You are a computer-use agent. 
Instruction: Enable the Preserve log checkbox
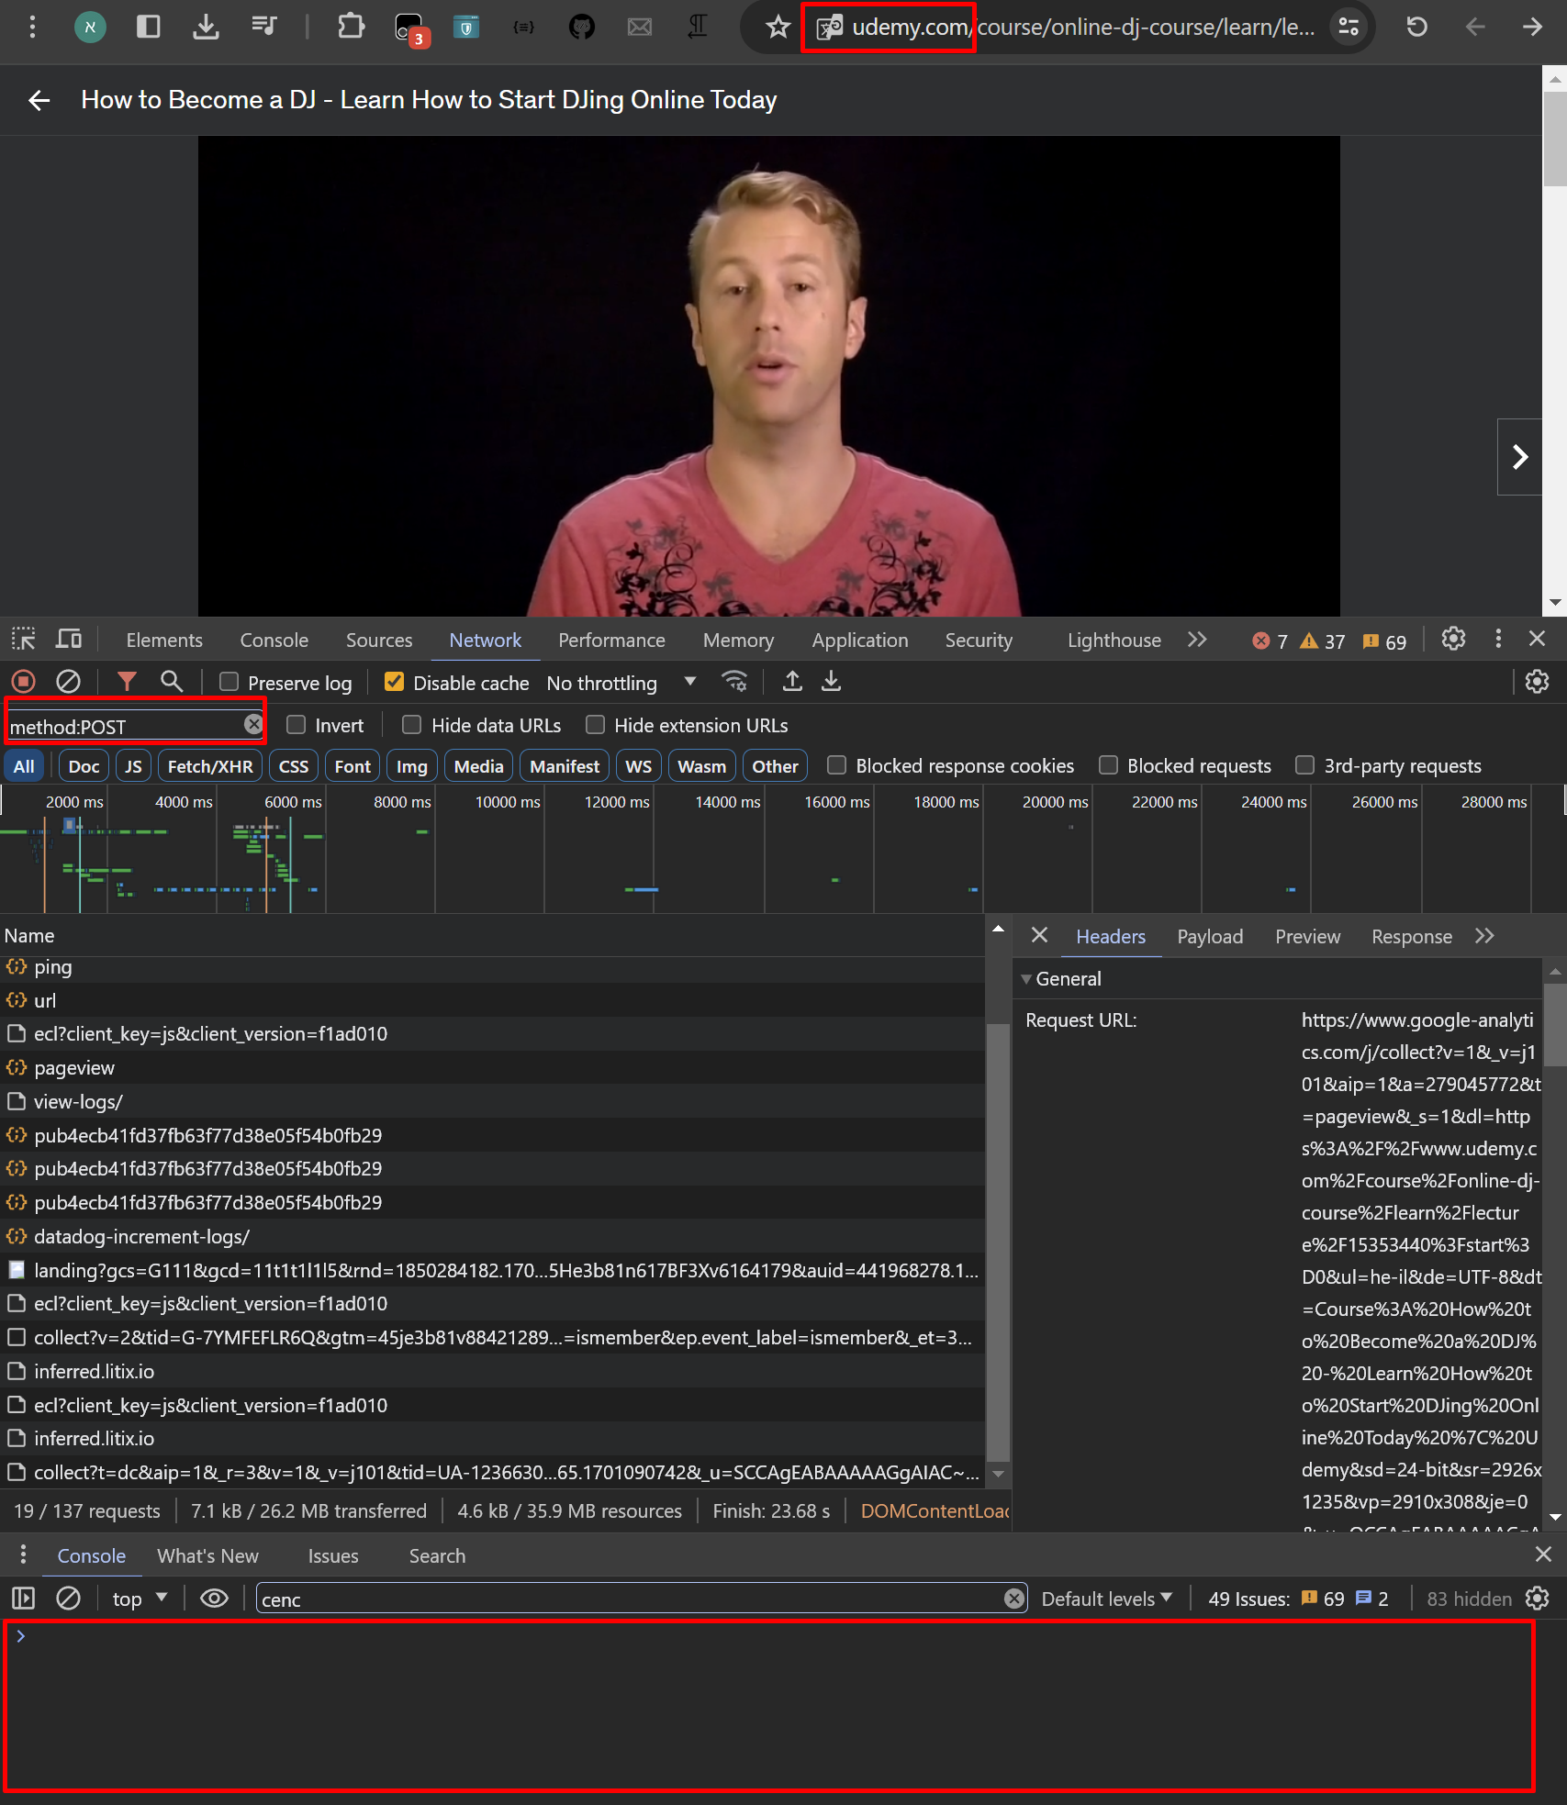click(229, 682)
